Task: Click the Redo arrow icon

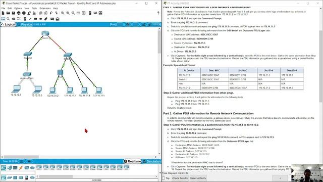Action: point(56,13)
